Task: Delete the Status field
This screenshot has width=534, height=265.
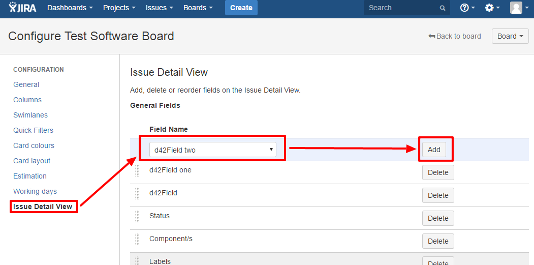Action: (x=438, y=218)
